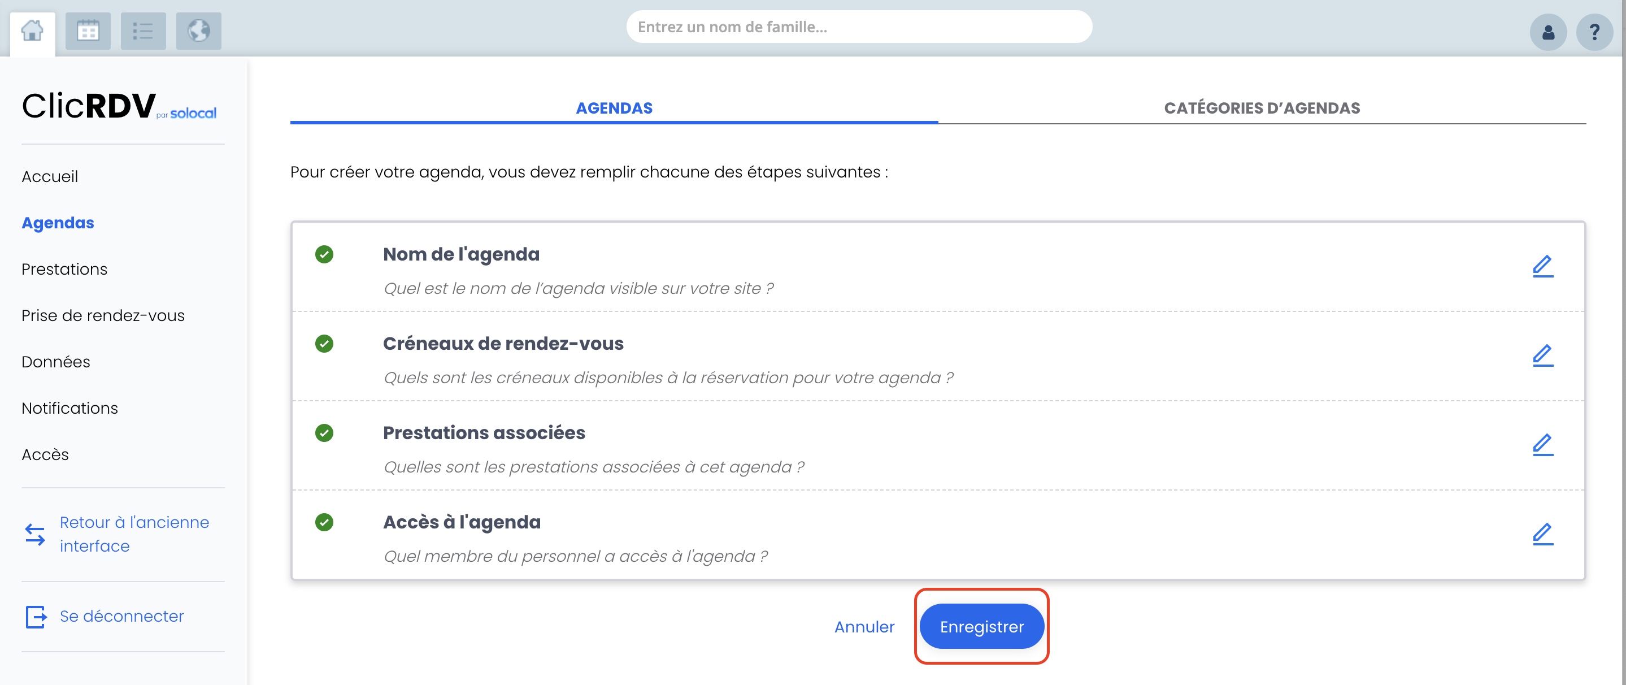Open the help question mark icon

pyautogui.click(x=1594, y=32)
